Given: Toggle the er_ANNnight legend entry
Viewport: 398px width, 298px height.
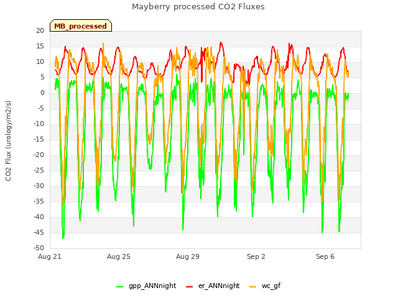Looking at the screenshot, I should [x=213, y=286].
